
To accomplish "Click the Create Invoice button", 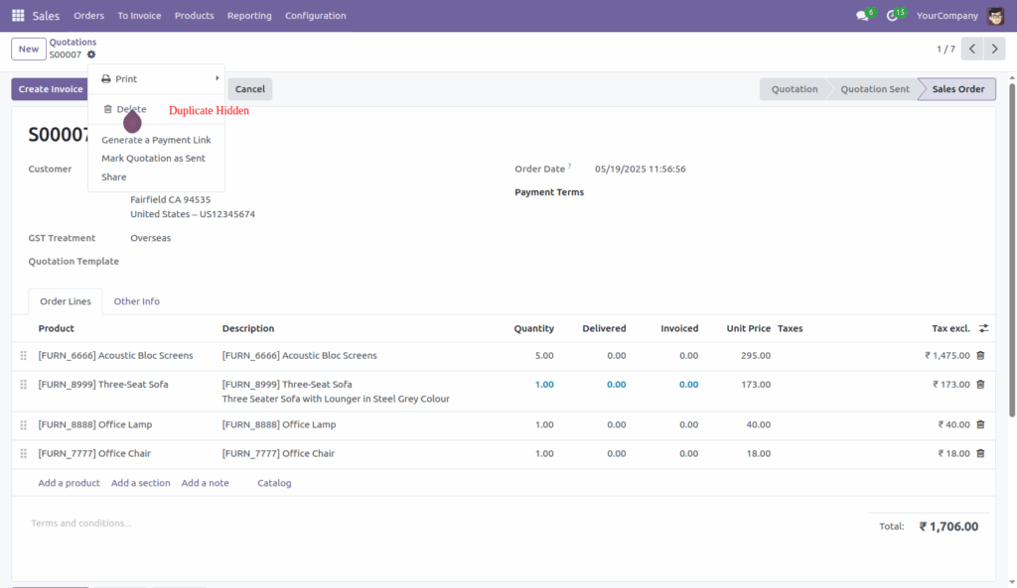I will (x=50, y=88).
